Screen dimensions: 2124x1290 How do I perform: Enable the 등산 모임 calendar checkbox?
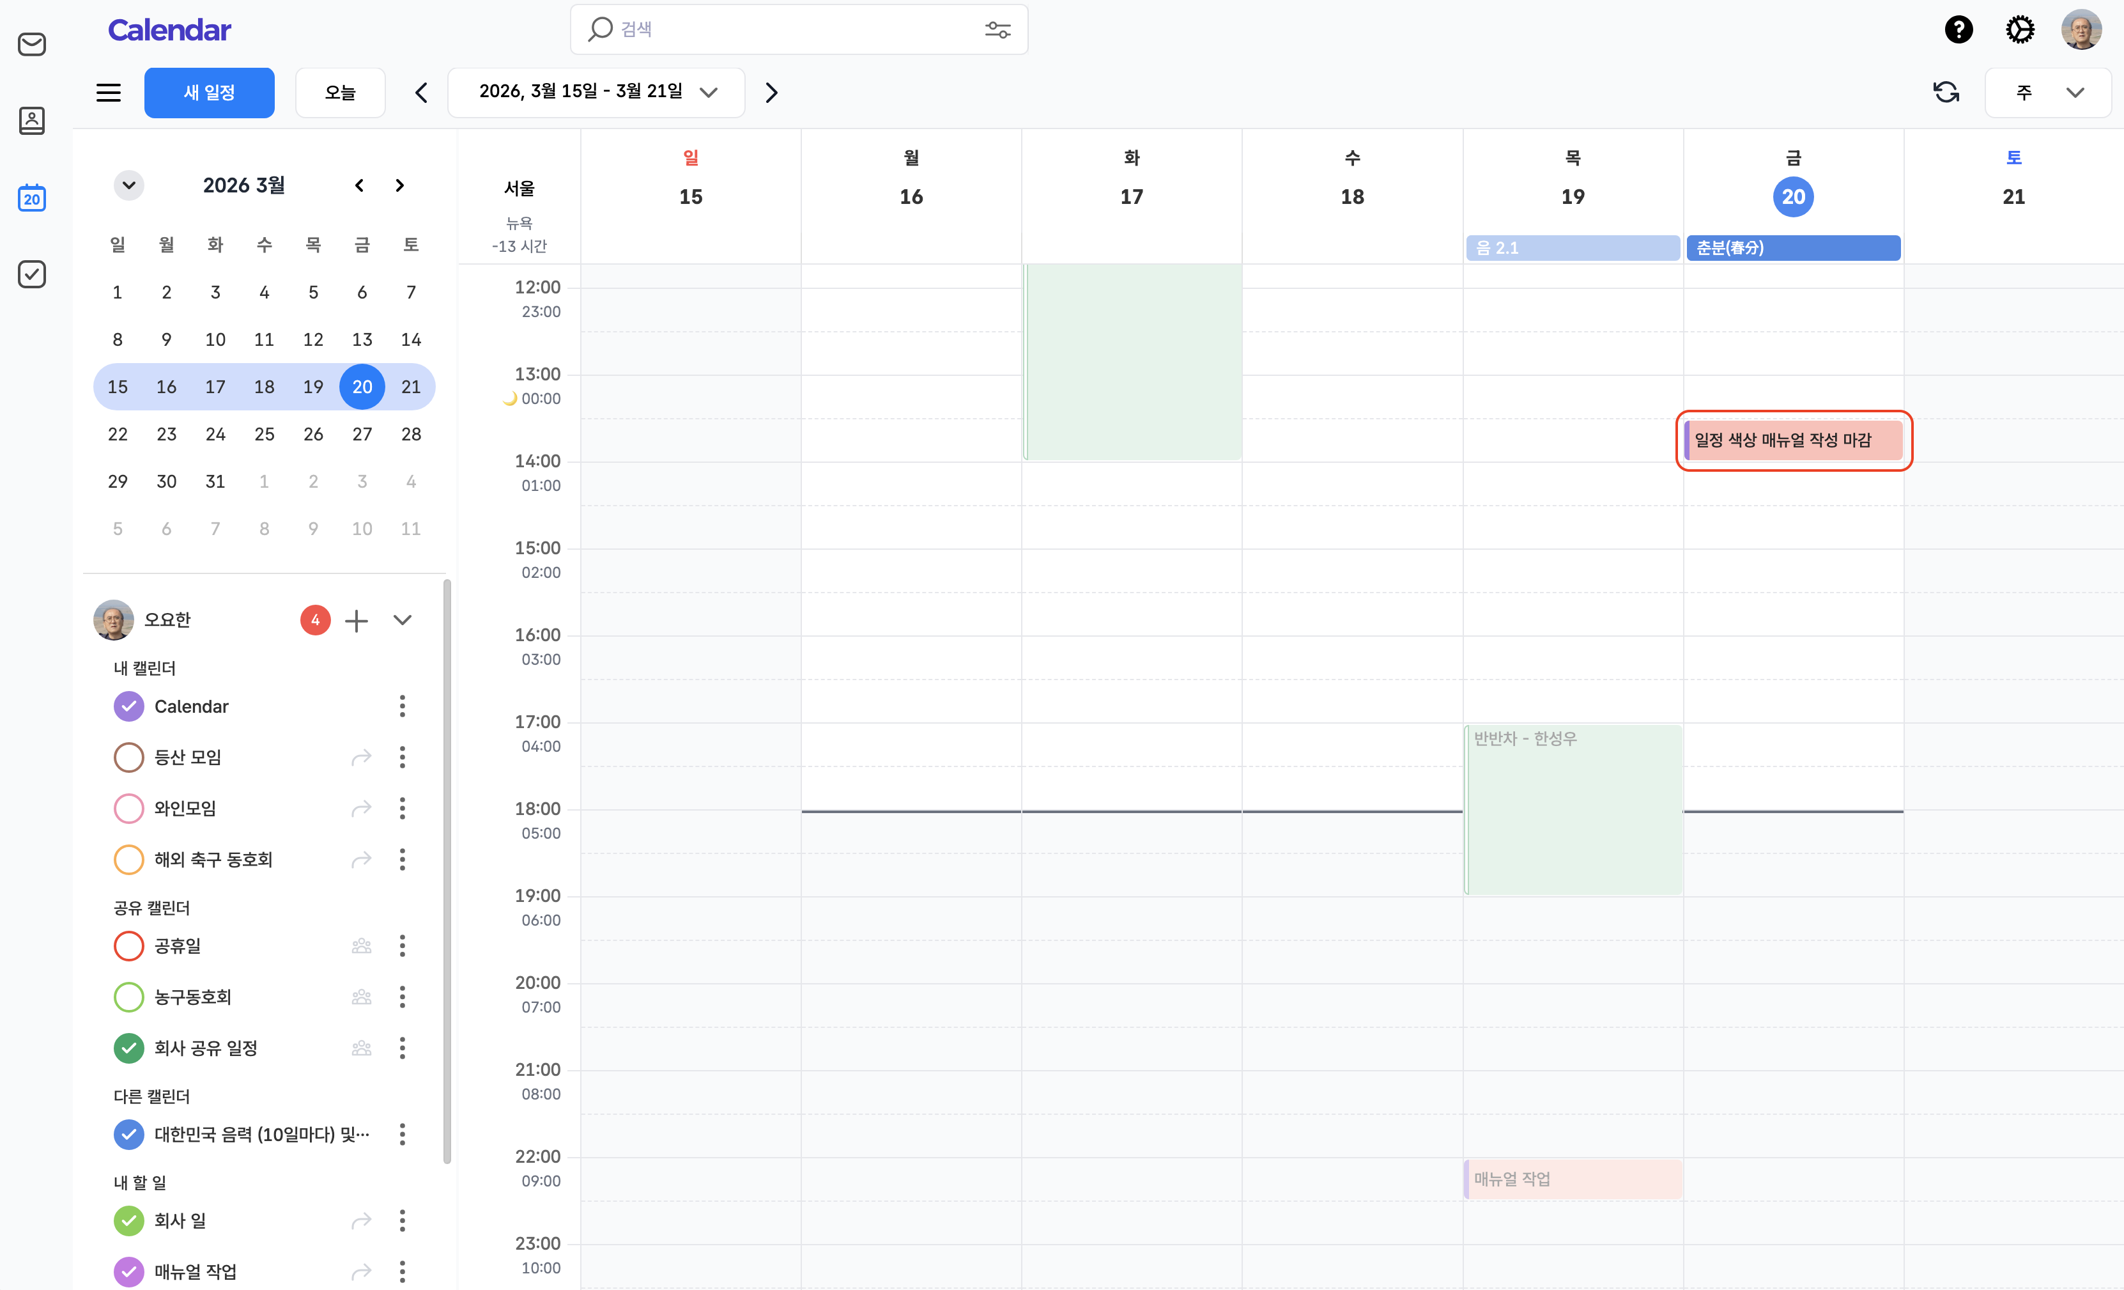coord(128,757)
